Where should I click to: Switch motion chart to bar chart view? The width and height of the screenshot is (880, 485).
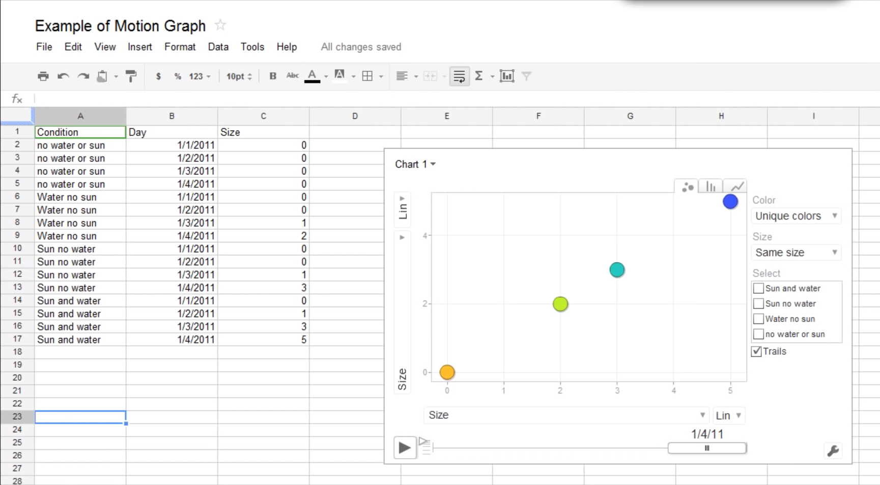(710, 186)
